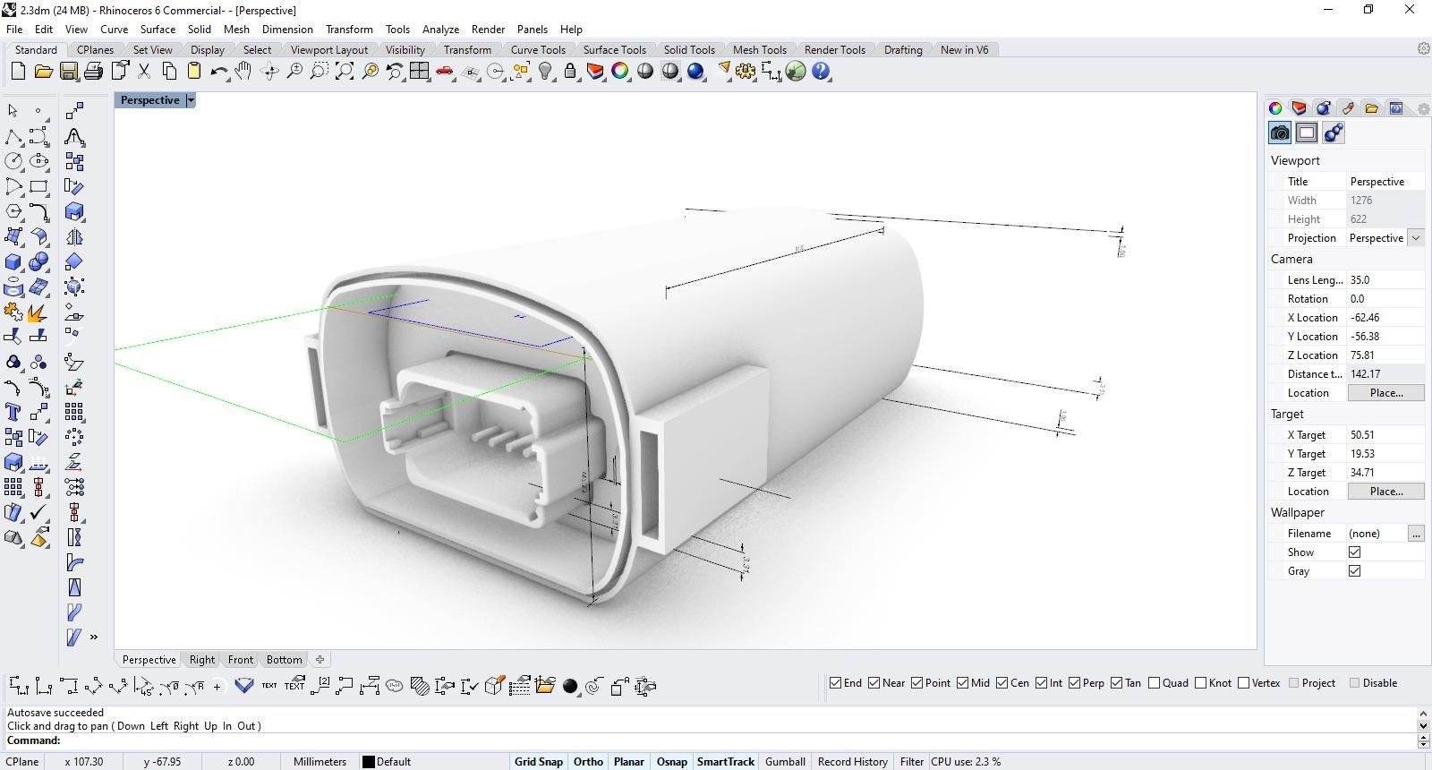Viewport: 1432px width, 770px height.
Task: Select the Text object tool
Action: 13,412
